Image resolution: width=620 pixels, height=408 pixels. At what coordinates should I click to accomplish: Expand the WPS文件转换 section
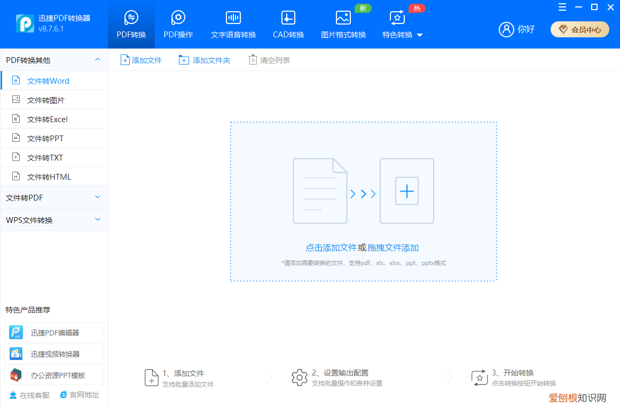pyautogui.click(x=53, y=219)
